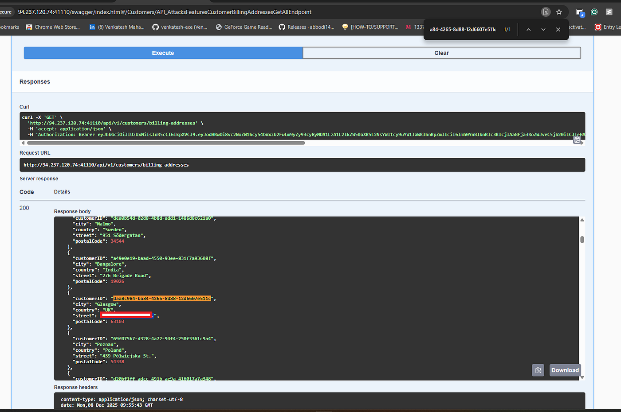
Task: Click left arrow of curl scrollbar
Action: tap(23, 143)
